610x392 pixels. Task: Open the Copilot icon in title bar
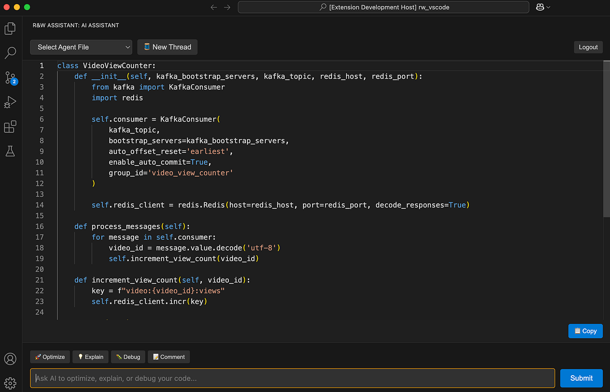[539, 7]
